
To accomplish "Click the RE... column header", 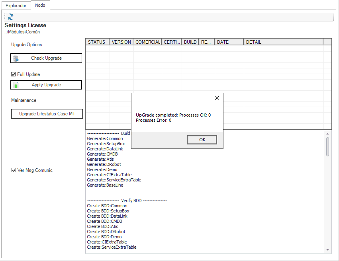I will pos(207,42).
